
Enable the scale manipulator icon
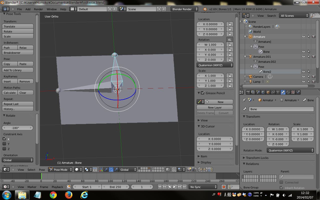point(116,169)
